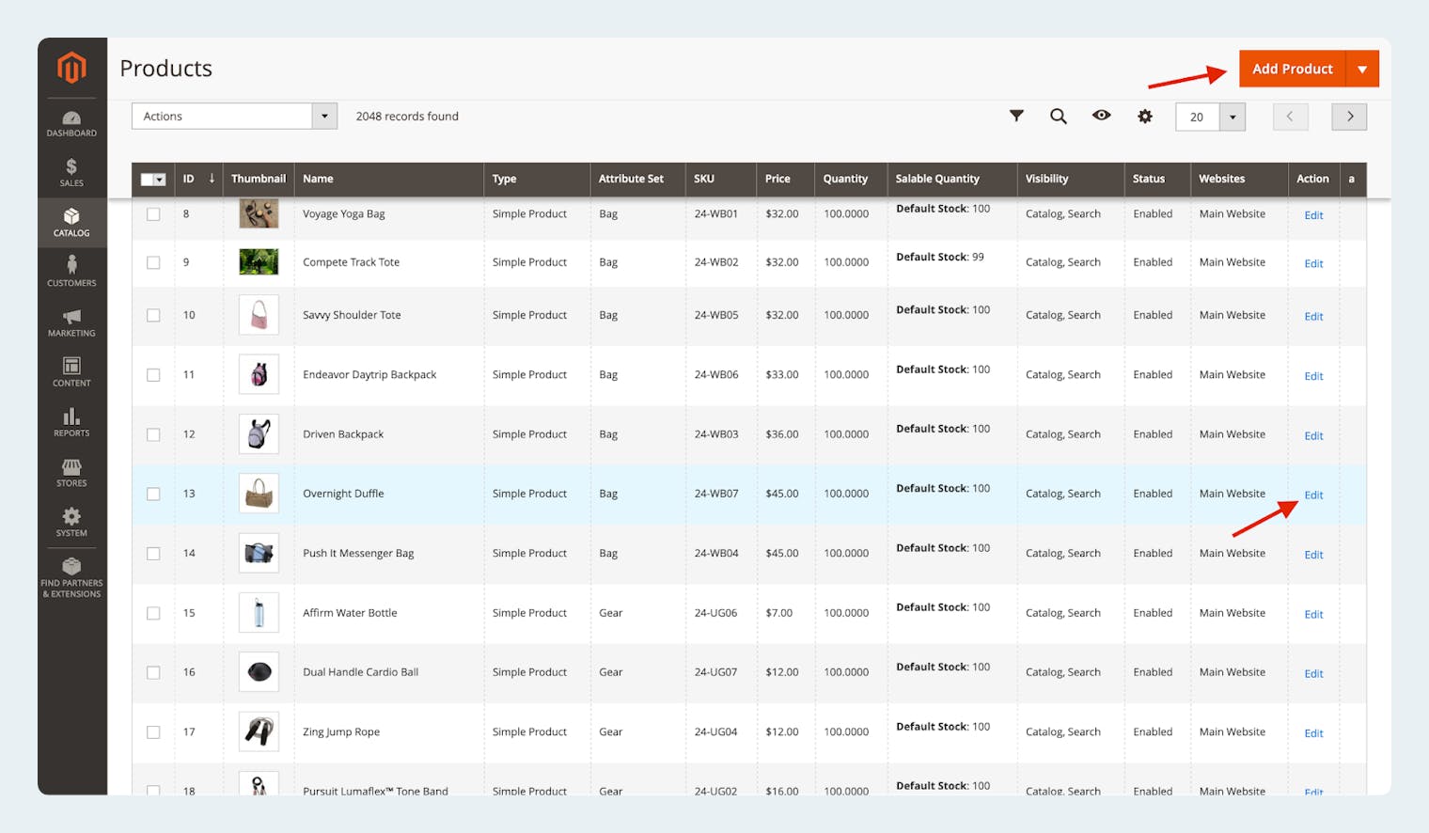Check the Dual Handle Cardio Ball checkbox

pyautogui.click(x=153, y=672)
